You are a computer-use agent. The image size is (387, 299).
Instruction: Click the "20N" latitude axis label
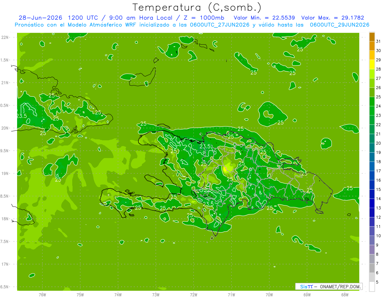pos(5,128)
